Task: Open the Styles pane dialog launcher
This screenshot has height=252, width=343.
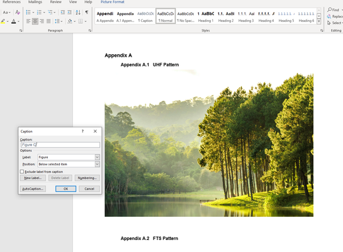Action: coord(322,30)
